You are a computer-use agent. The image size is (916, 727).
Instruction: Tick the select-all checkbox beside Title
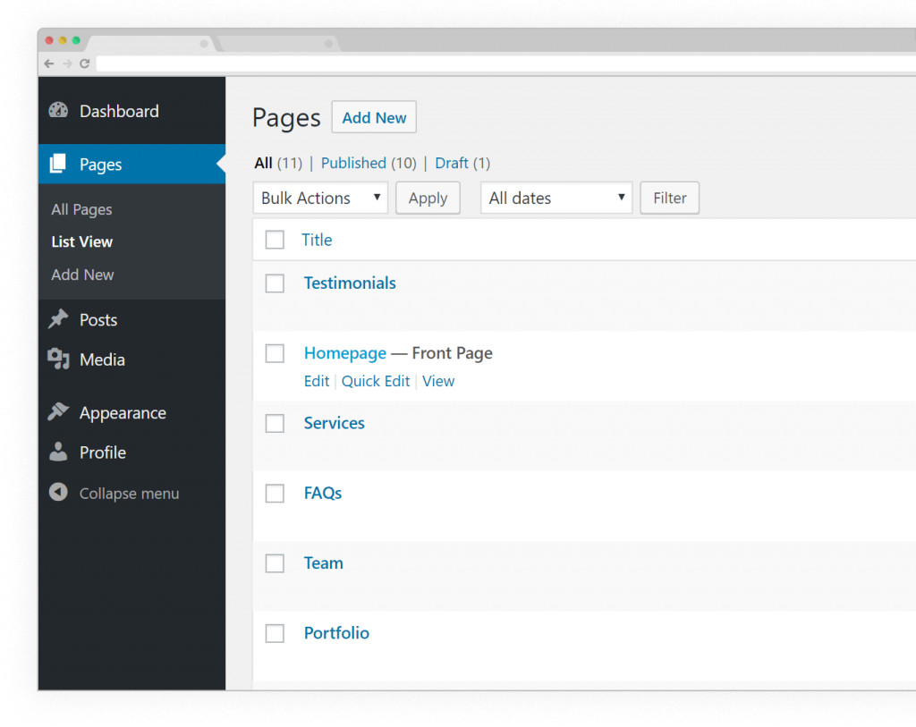tap(275, 240)
